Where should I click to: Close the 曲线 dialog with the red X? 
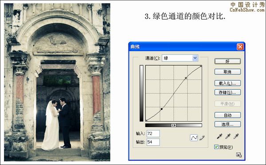pos(240,47)
